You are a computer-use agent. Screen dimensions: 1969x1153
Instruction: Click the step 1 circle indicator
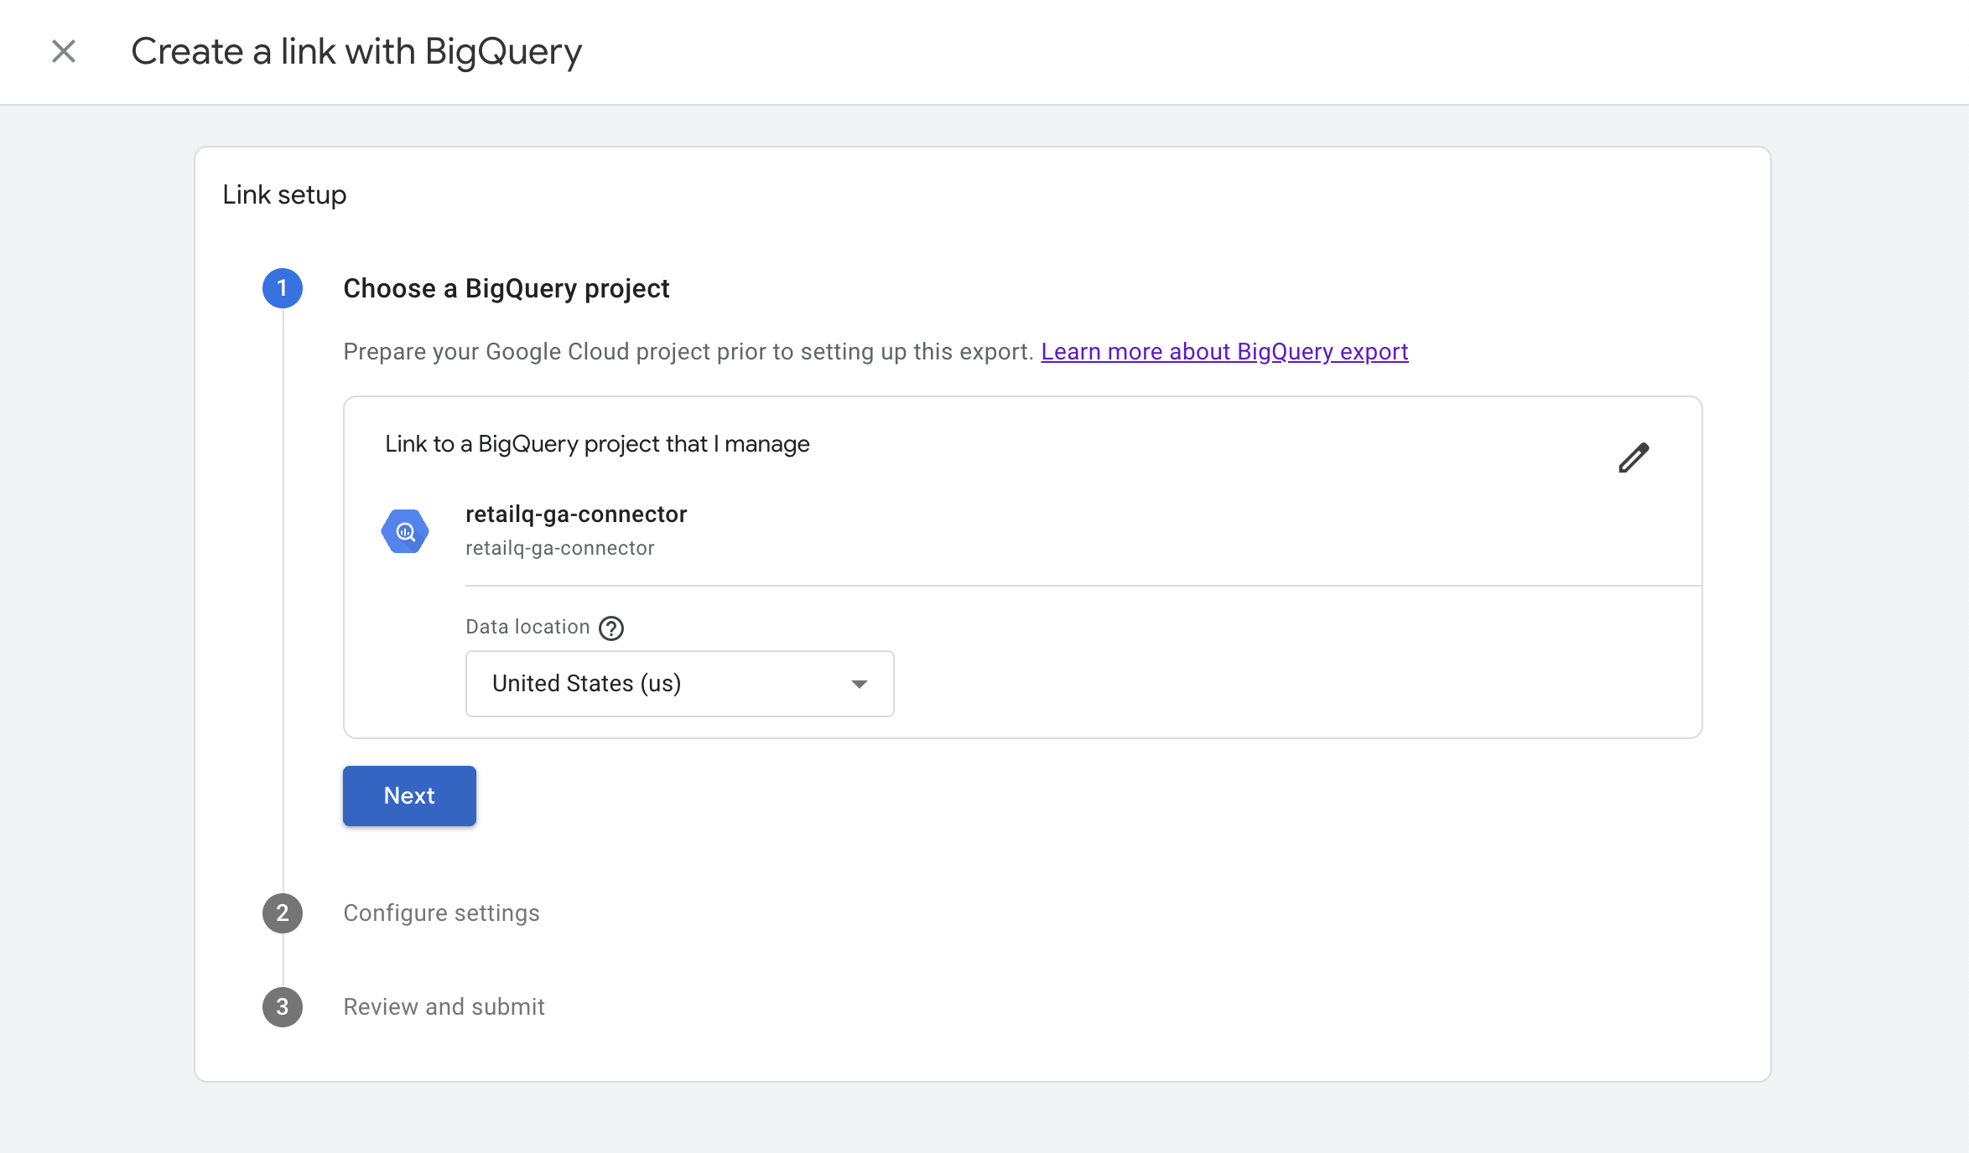click(x=283, y=288)
